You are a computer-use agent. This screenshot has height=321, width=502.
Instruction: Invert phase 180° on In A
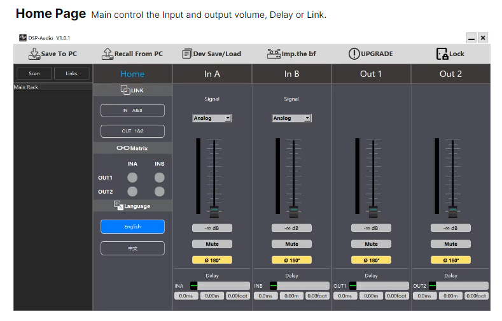click(212, 260)
